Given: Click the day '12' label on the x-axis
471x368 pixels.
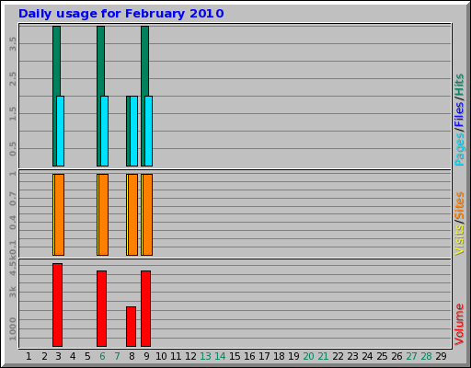Looking at the screenshot, I should click(x=190, y=356).
